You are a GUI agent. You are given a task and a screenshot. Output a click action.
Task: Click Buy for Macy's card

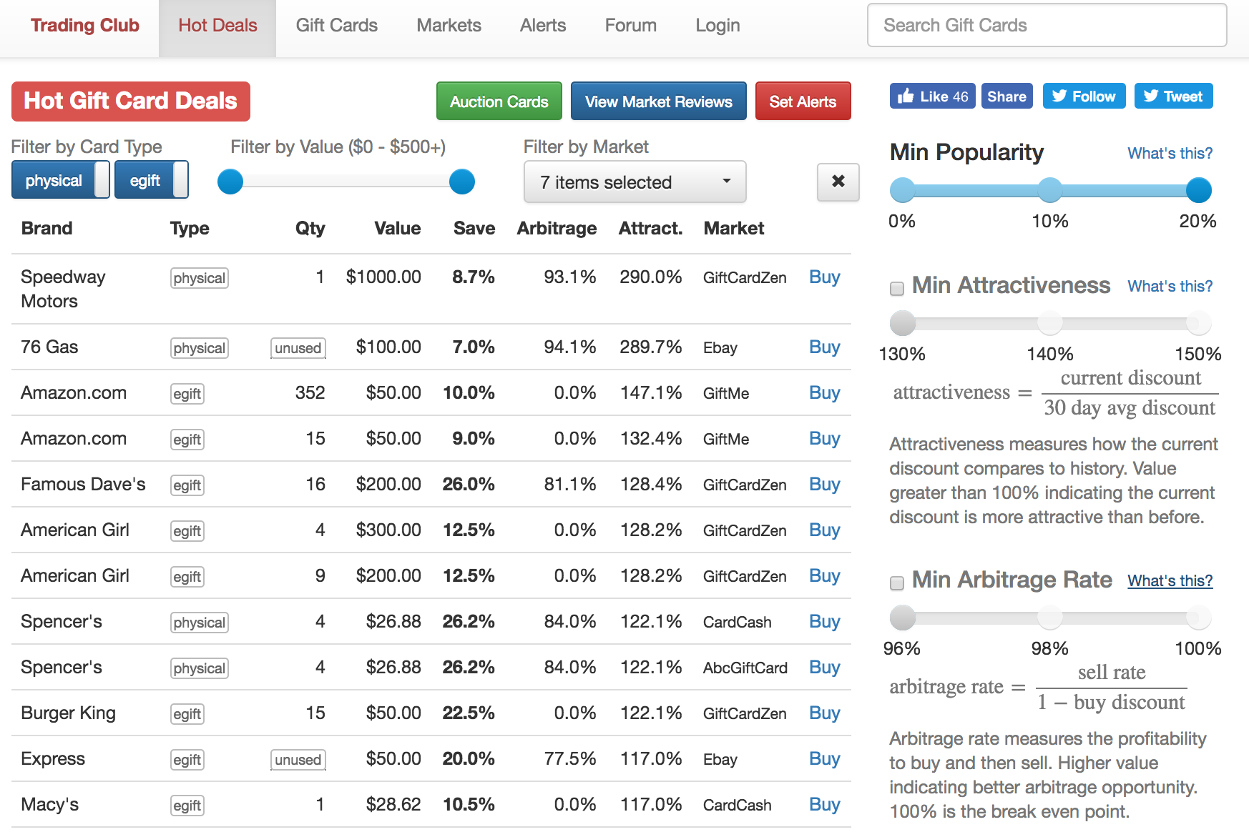[824, 804]
